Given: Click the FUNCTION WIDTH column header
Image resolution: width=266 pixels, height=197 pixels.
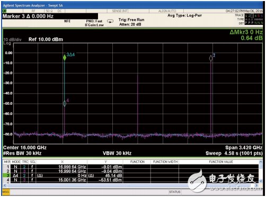Looking at the screenshot, I should [165, 162].
